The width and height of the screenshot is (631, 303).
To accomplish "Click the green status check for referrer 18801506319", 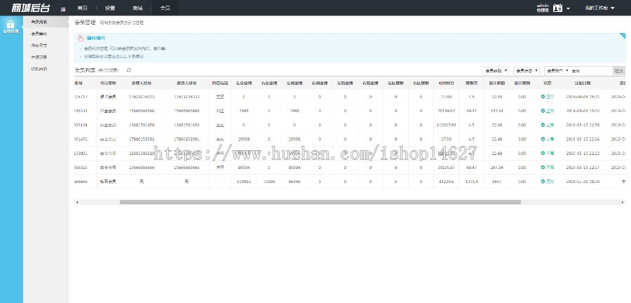I will (543, 154).
